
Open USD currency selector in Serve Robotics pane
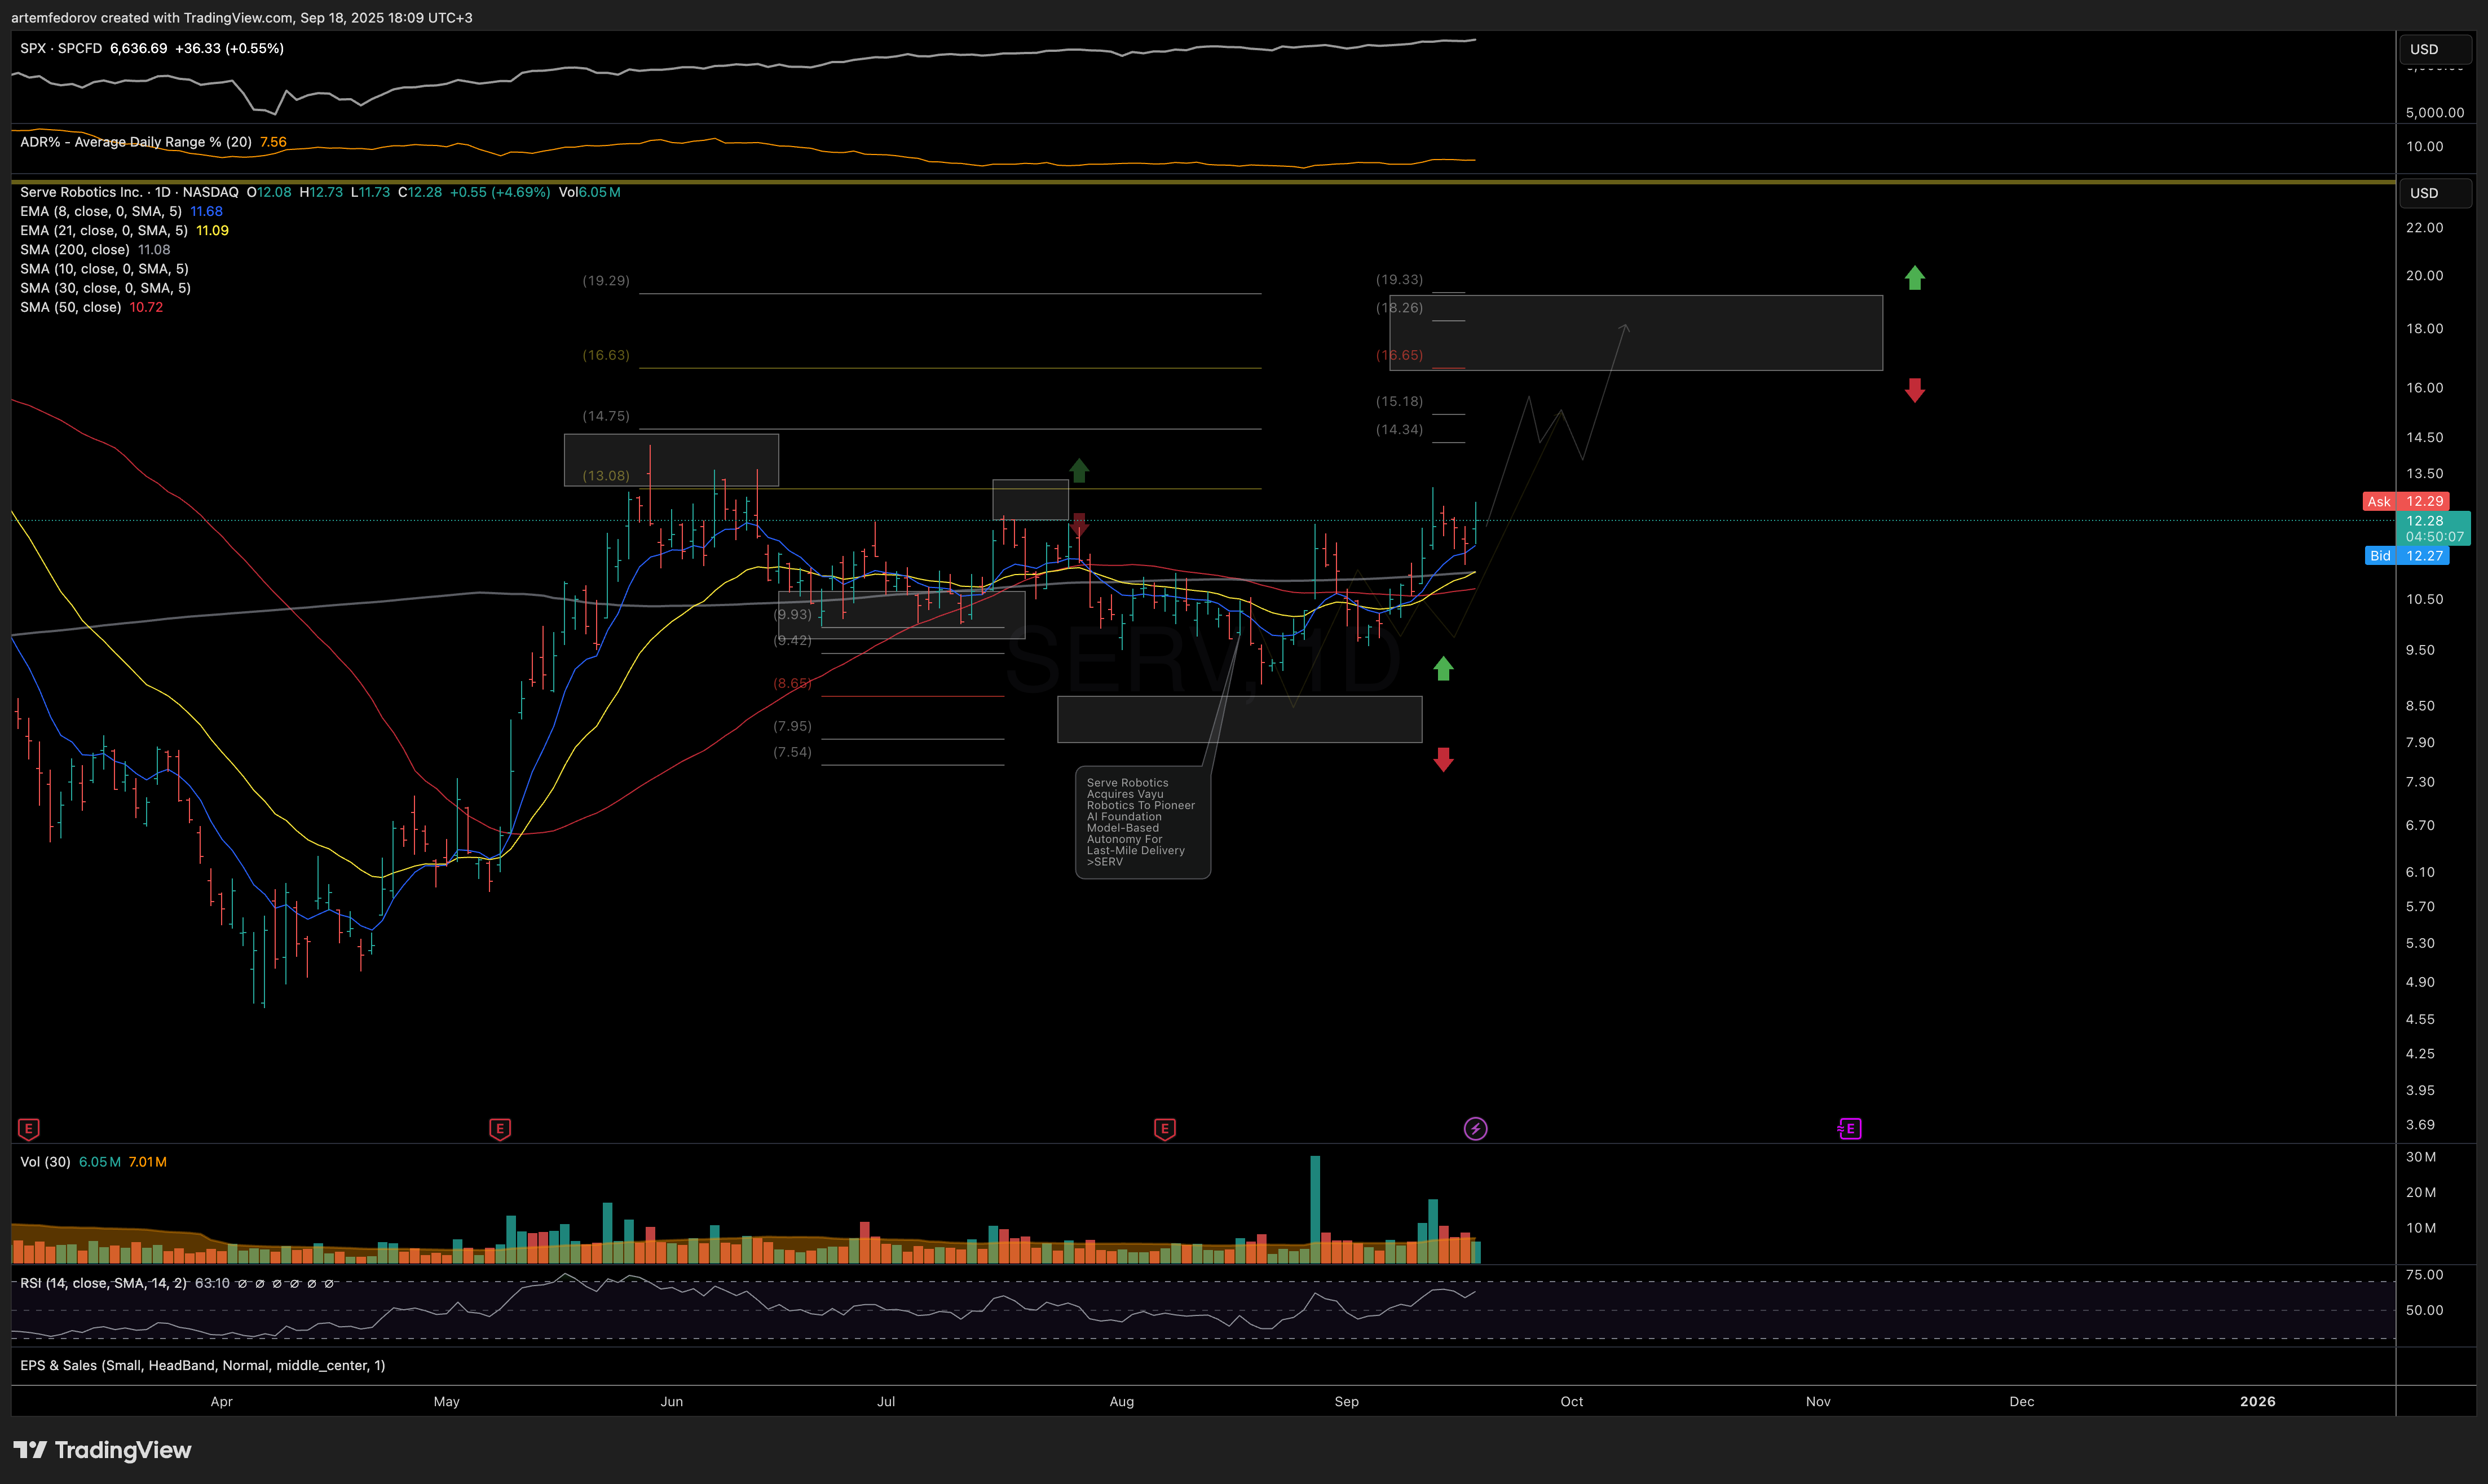pos(2435,193)
